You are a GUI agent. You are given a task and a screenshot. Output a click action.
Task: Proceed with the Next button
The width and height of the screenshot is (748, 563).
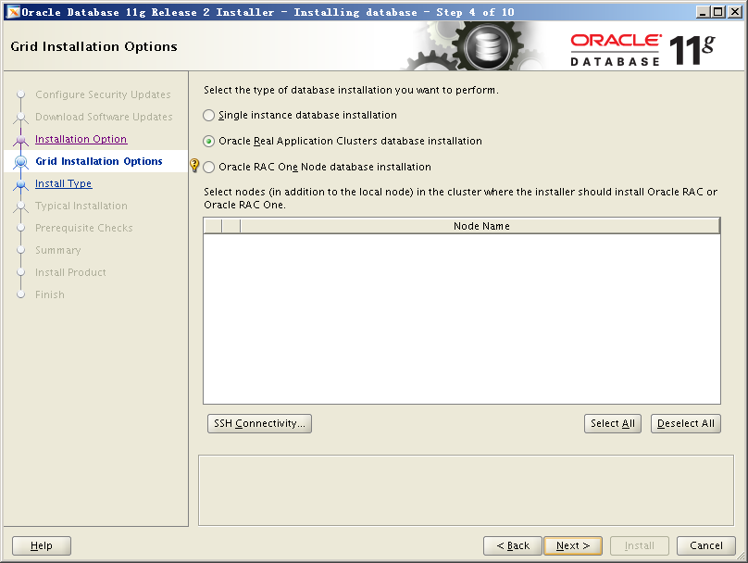pos(573,546)
